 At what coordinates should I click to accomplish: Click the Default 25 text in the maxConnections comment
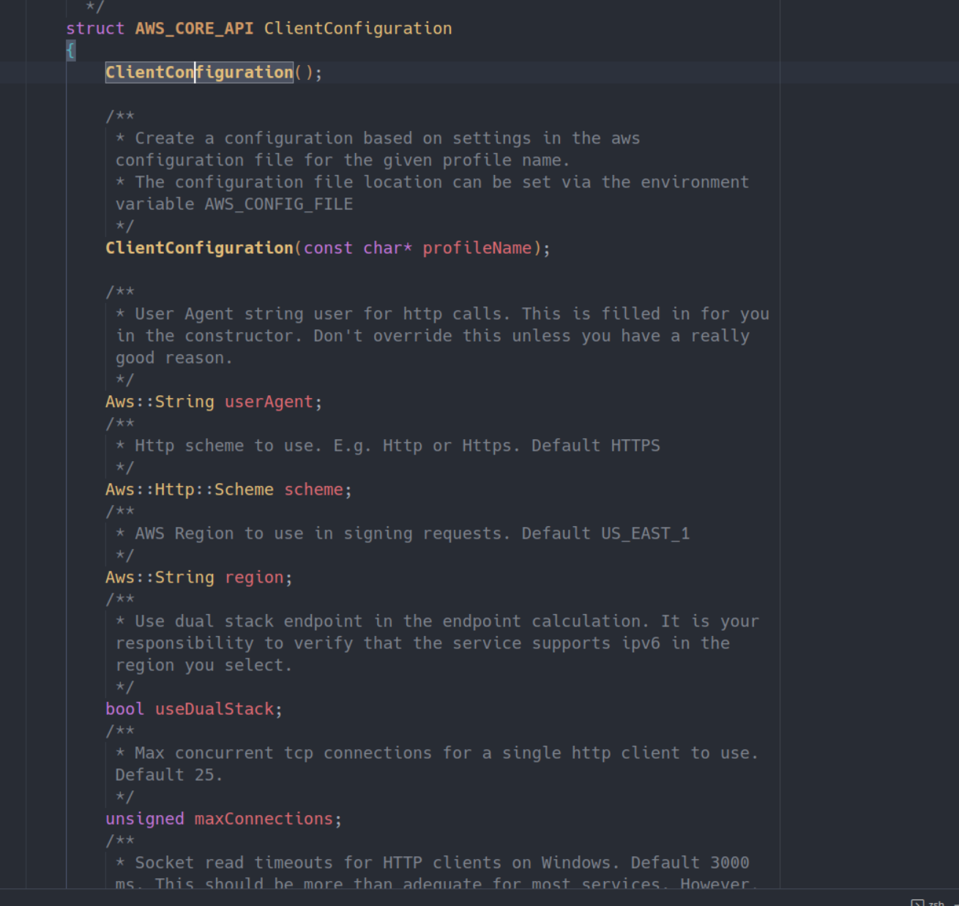click(168, 774)
